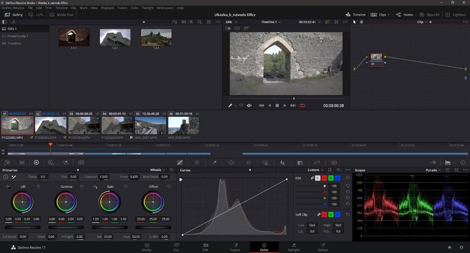Toggle the green curve edit channel

(x=331, y=178)
